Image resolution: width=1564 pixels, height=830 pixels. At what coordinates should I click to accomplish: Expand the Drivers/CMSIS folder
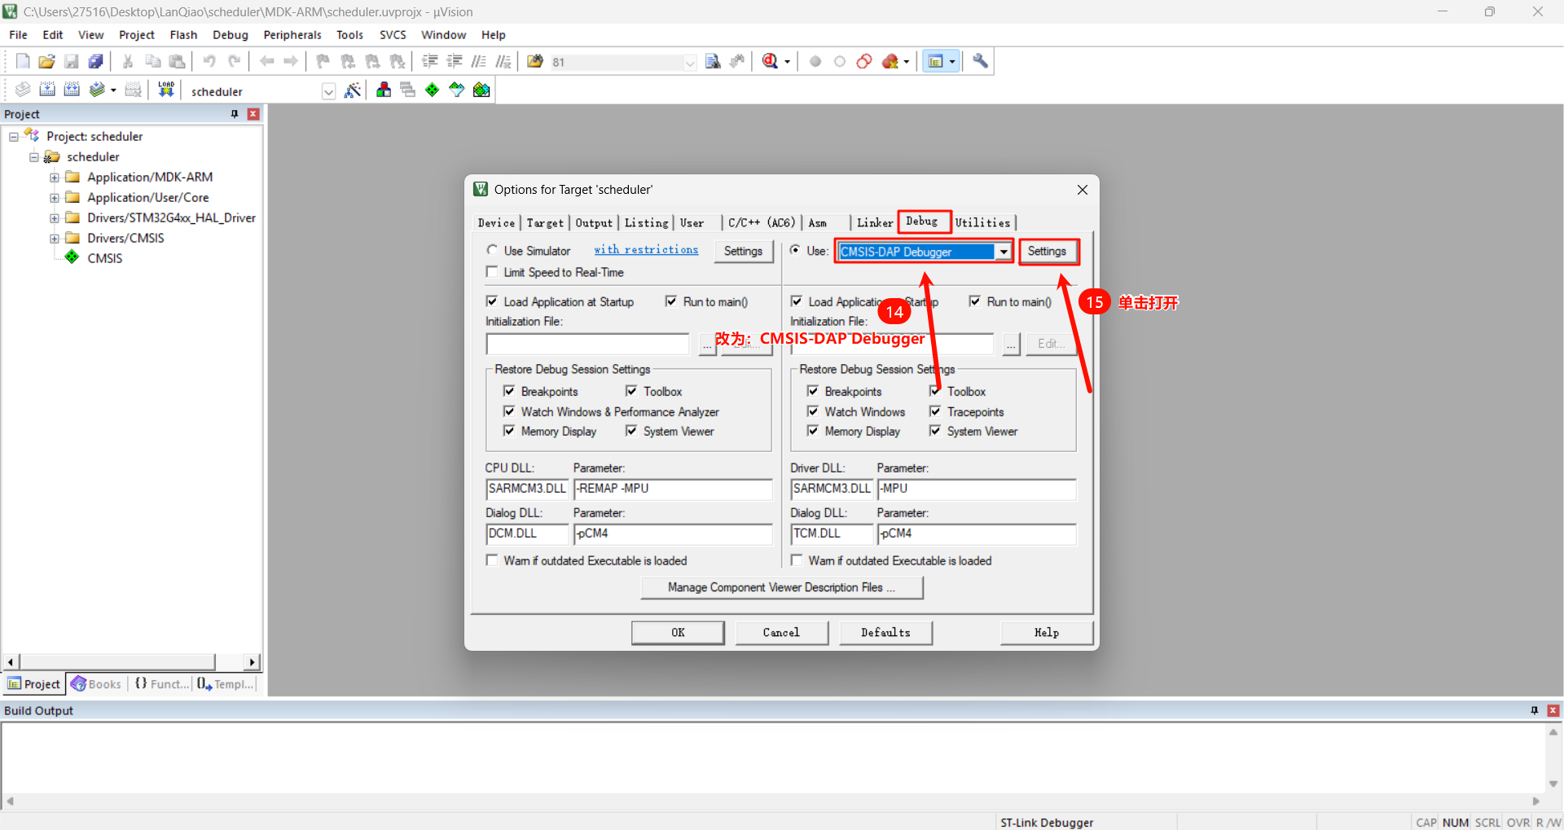point(55,239)
